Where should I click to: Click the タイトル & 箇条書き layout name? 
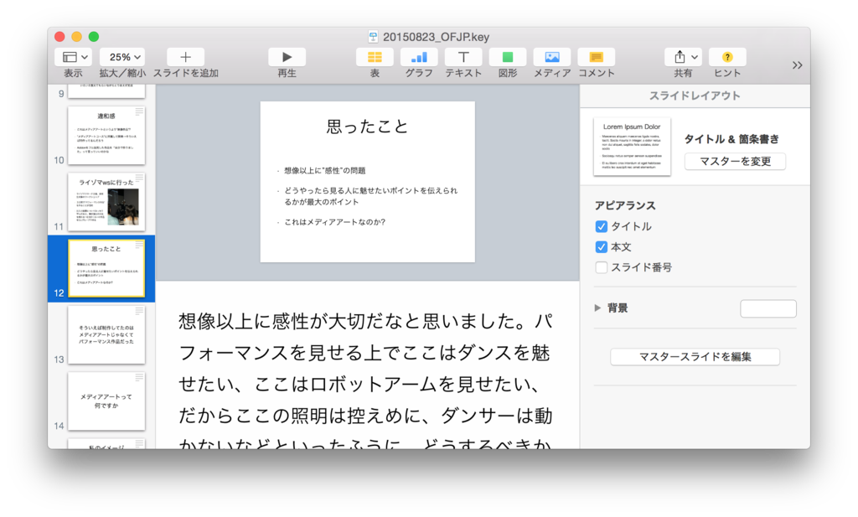point(731,139)
